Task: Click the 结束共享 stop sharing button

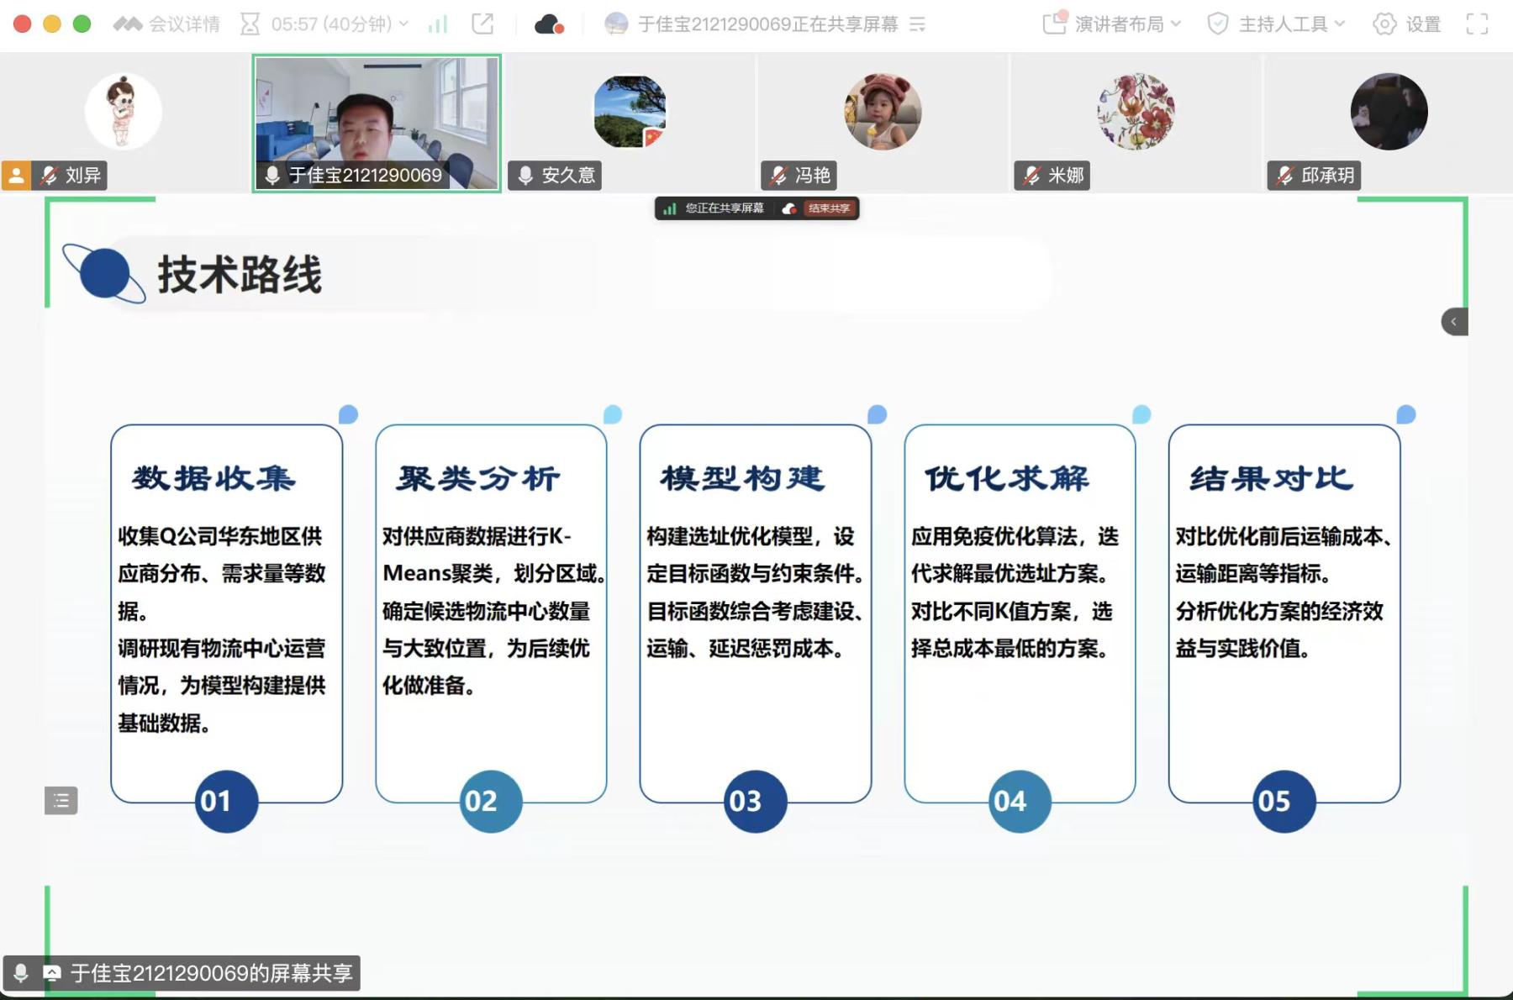Action: [x=828, y=208]
